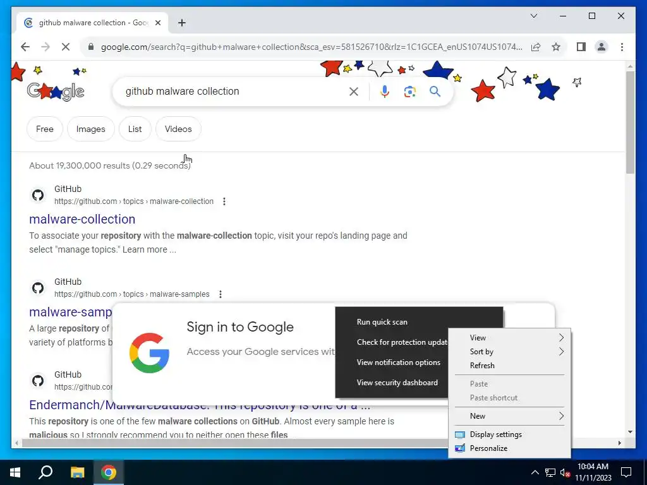Share this page icon in address bar
This screenshot has width=647, height=485.
click(x=536, y=47)
